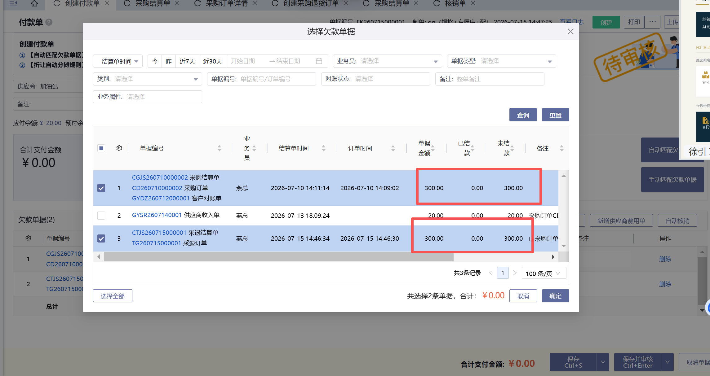The image size is (710, 376).
Task: Switch to the 核销单 tab
Action: coord(455,3)
